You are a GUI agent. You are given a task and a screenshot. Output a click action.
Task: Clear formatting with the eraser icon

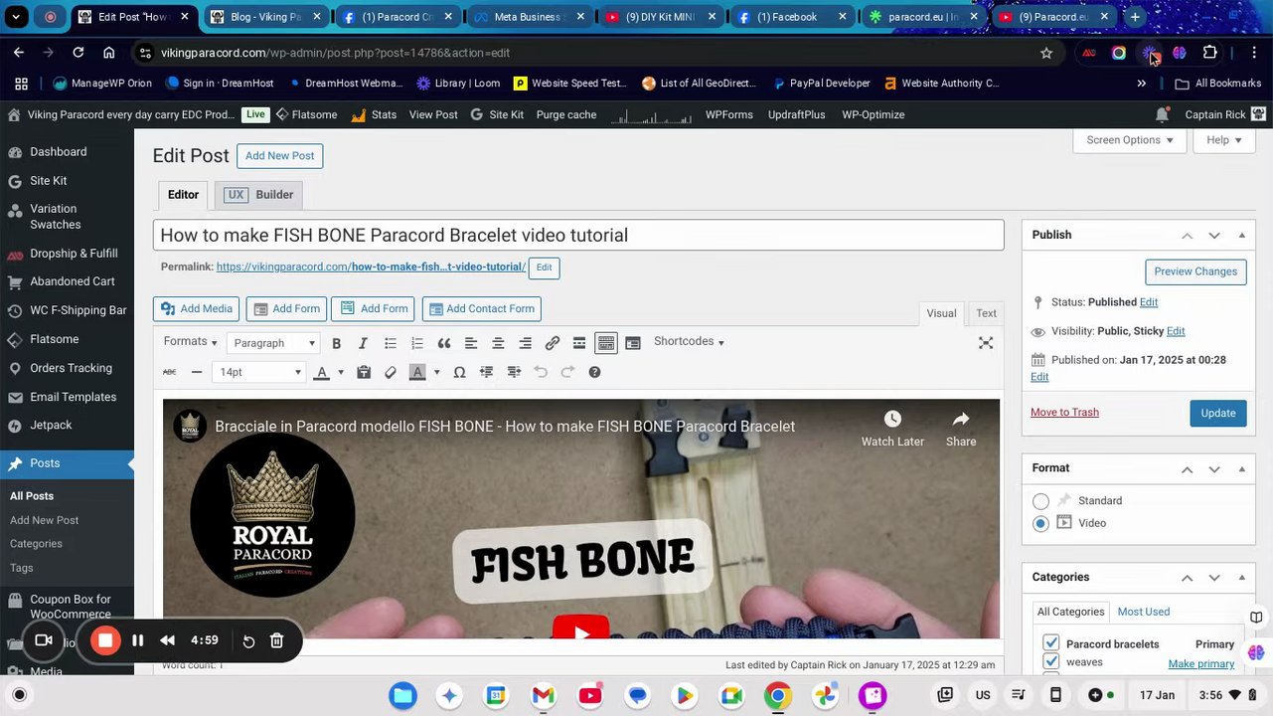point(391,372)
